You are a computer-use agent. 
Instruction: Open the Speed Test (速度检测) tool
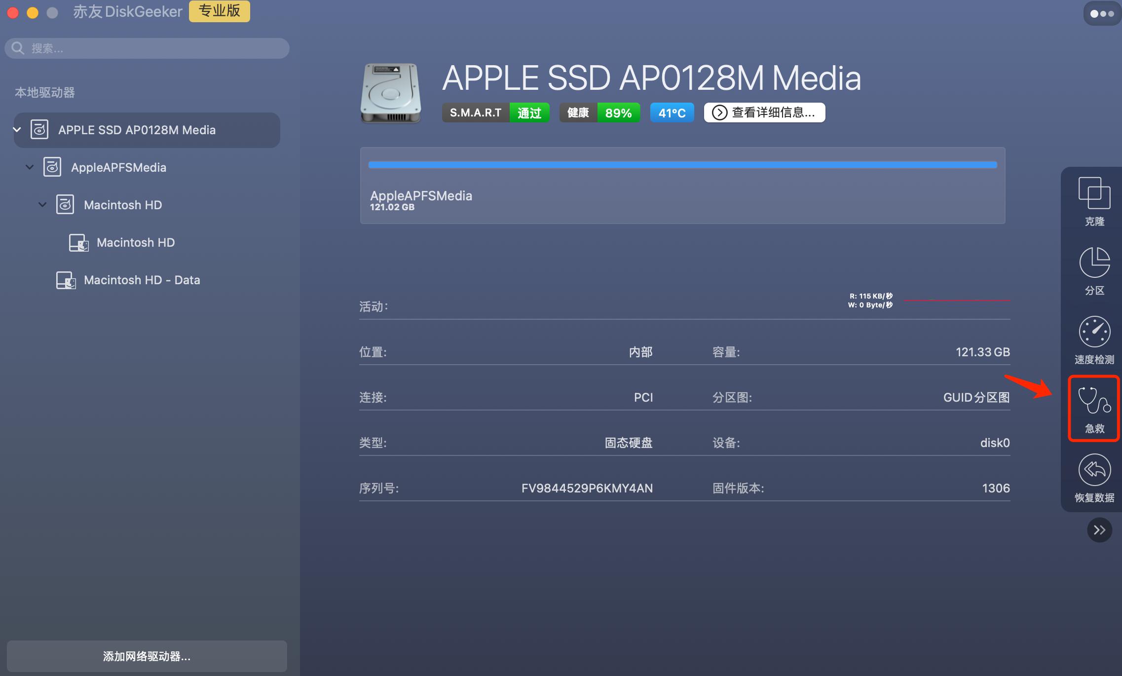coord(1094,340)
